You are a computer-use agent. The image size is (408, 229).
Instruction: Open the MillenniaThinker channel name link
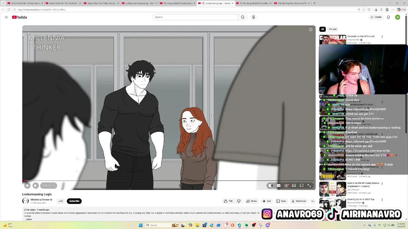coord(40,200)
